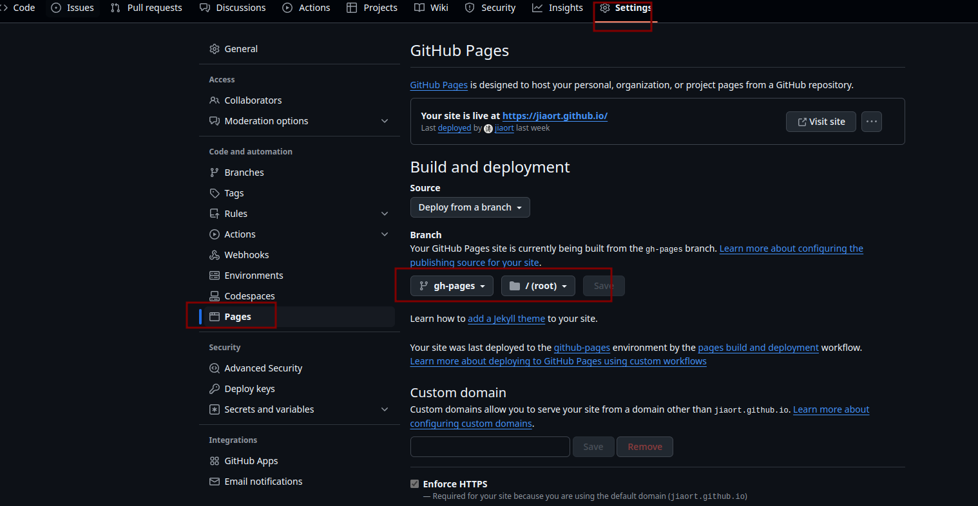
Task: Open the three-dots menu beside Visit site
Action: (872, 122)
